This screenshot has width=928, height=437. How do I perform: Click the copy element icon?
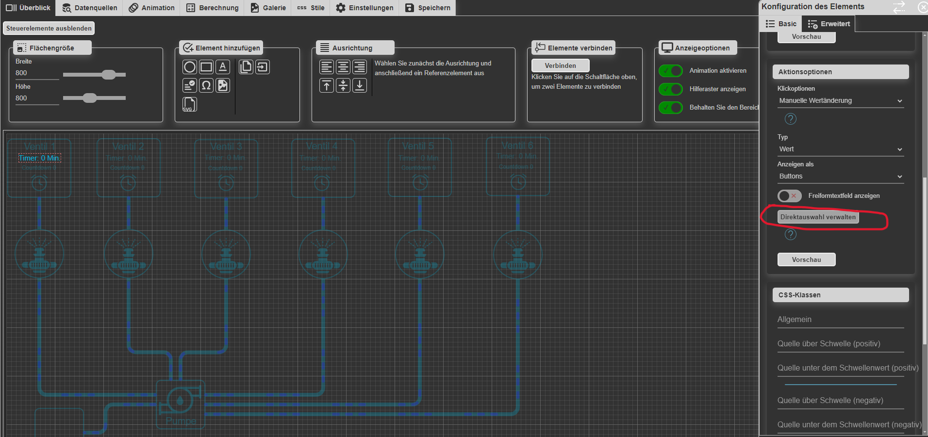[246, 67]
